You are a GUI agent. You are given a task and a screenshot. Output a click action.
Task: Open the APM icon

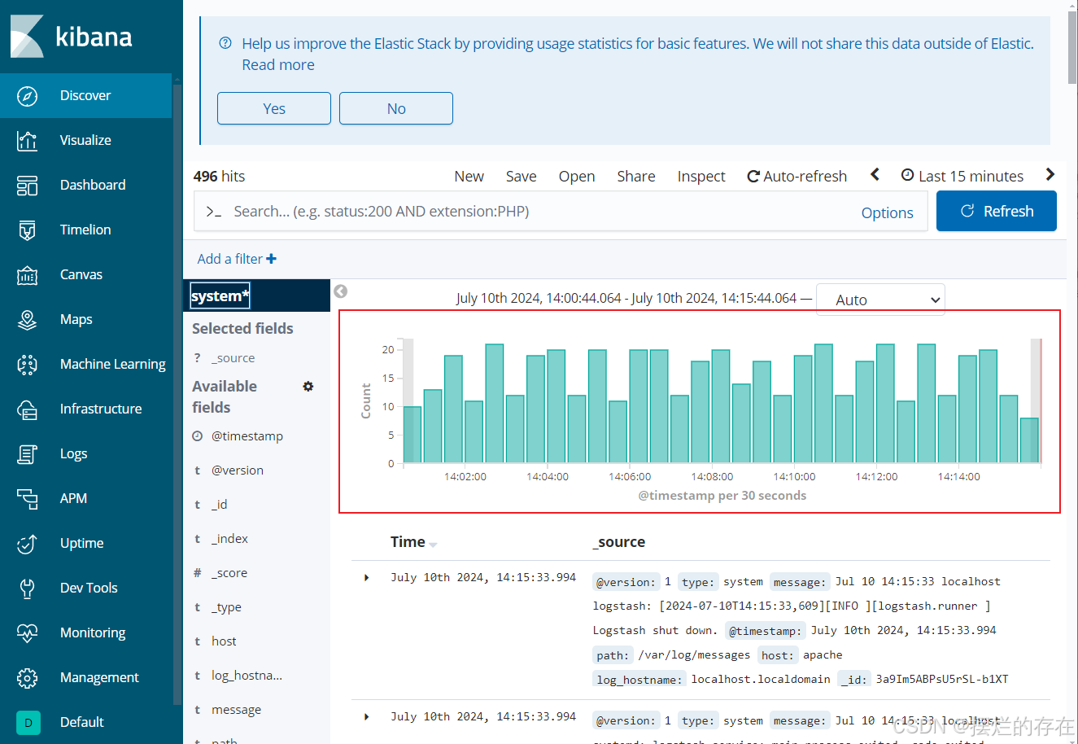[27, 499]
